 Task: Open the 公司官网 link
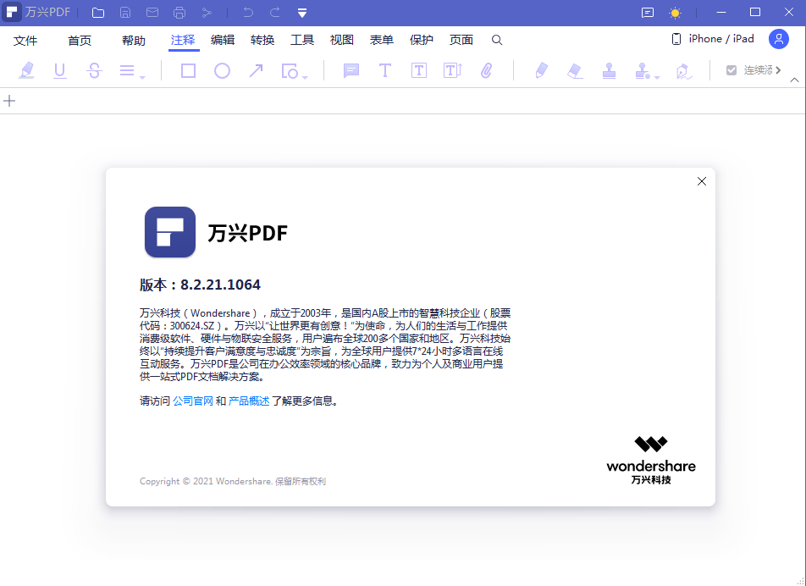click(x=193, y=401)
